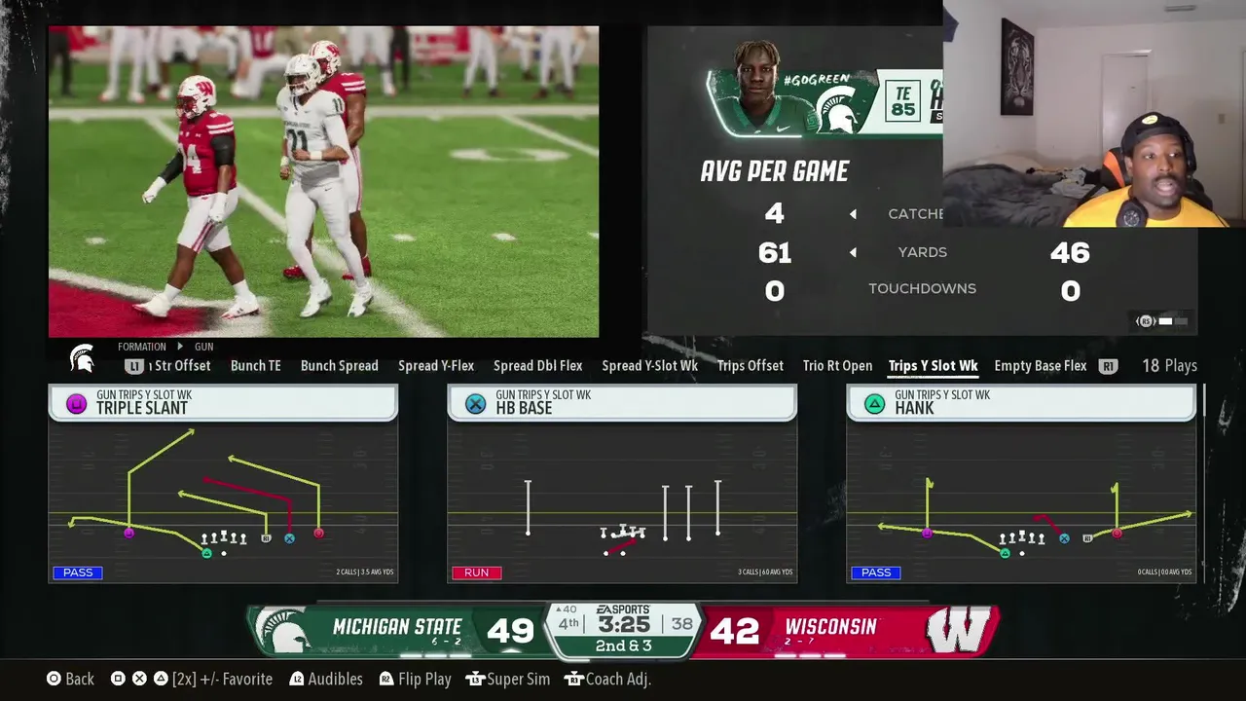Click the +/- Favorite option
The width and height of the screenshot is (1246, 701).
[224, 679]
